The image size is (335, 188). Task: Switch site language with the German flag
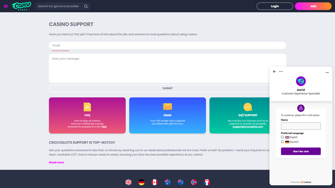click(142, 182)
